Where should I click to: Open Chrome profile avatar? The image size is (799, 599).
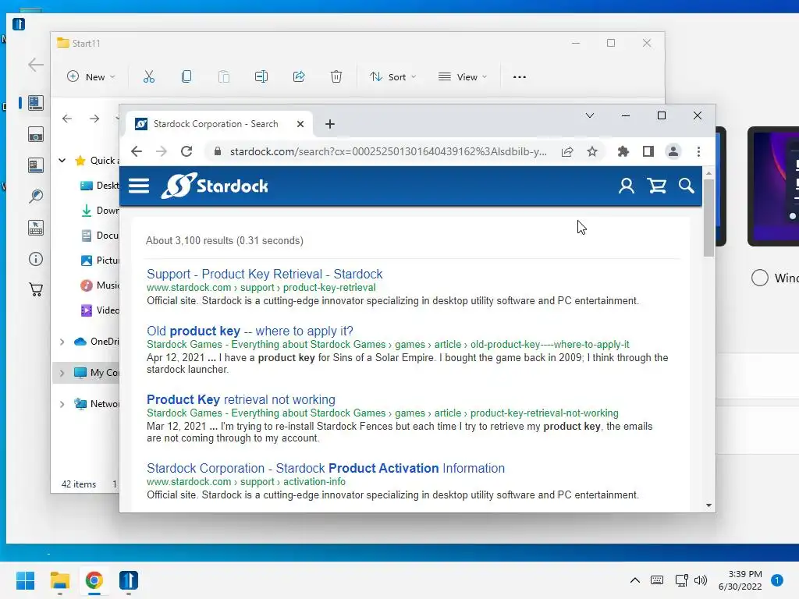[x=673, y=151]
